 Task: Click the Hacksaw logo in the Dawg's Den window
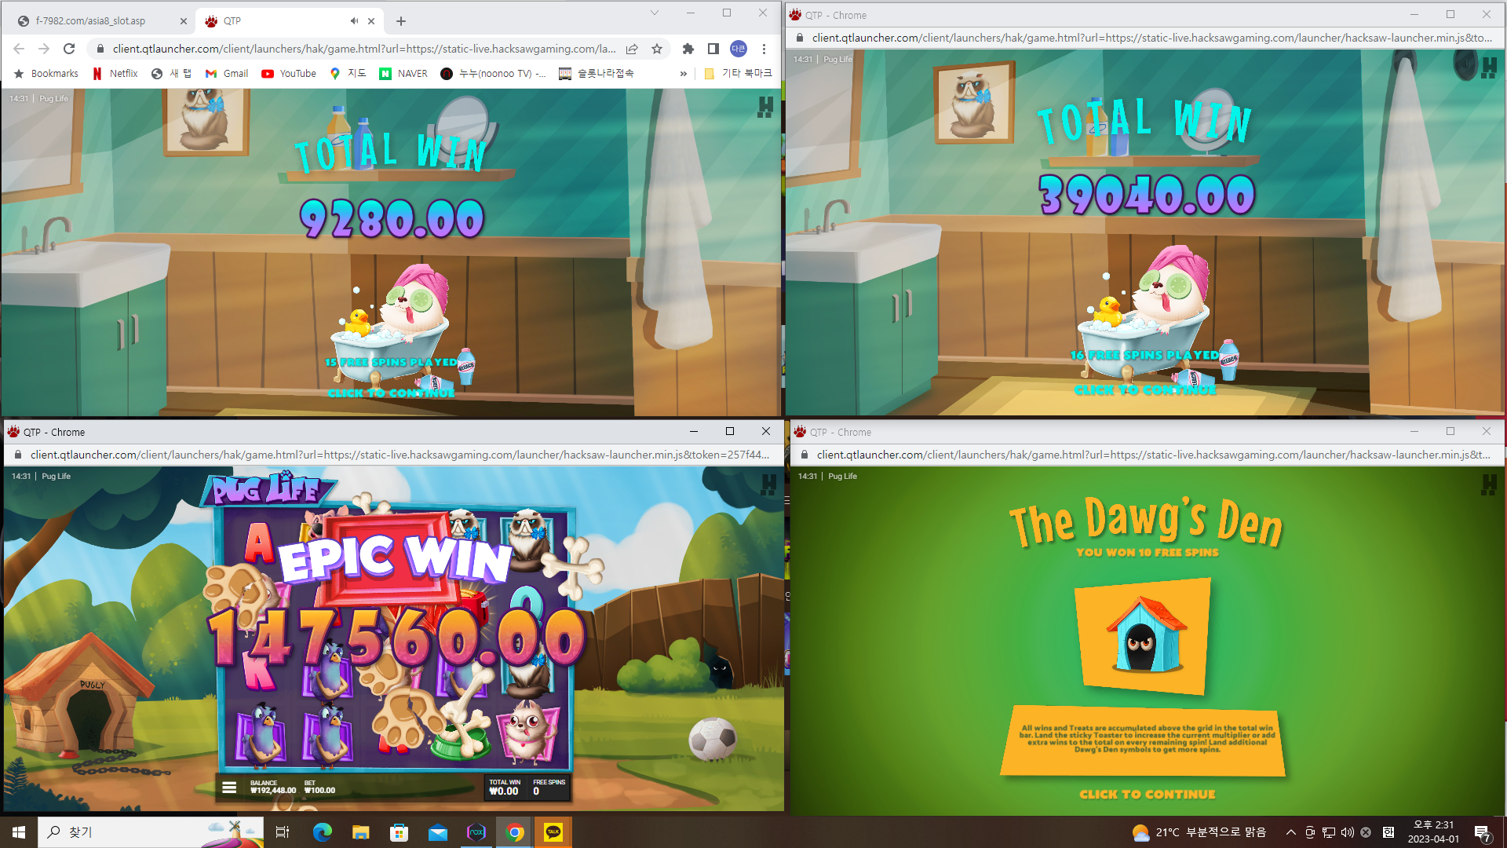pos(1489,486)
